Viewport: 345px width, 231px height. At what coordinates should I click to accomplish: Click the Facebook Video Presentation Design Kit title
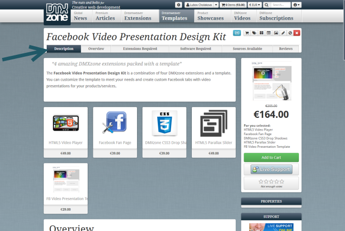click(x=136, y=37)
